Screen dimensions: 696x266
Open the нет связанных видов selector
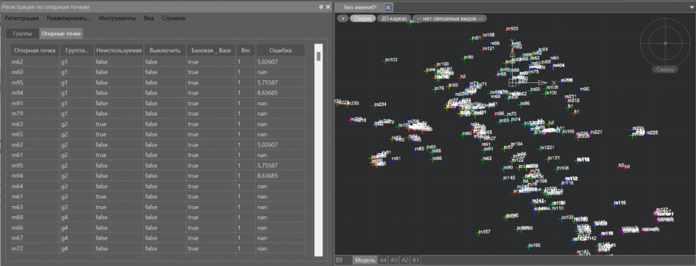click(449, 18)
